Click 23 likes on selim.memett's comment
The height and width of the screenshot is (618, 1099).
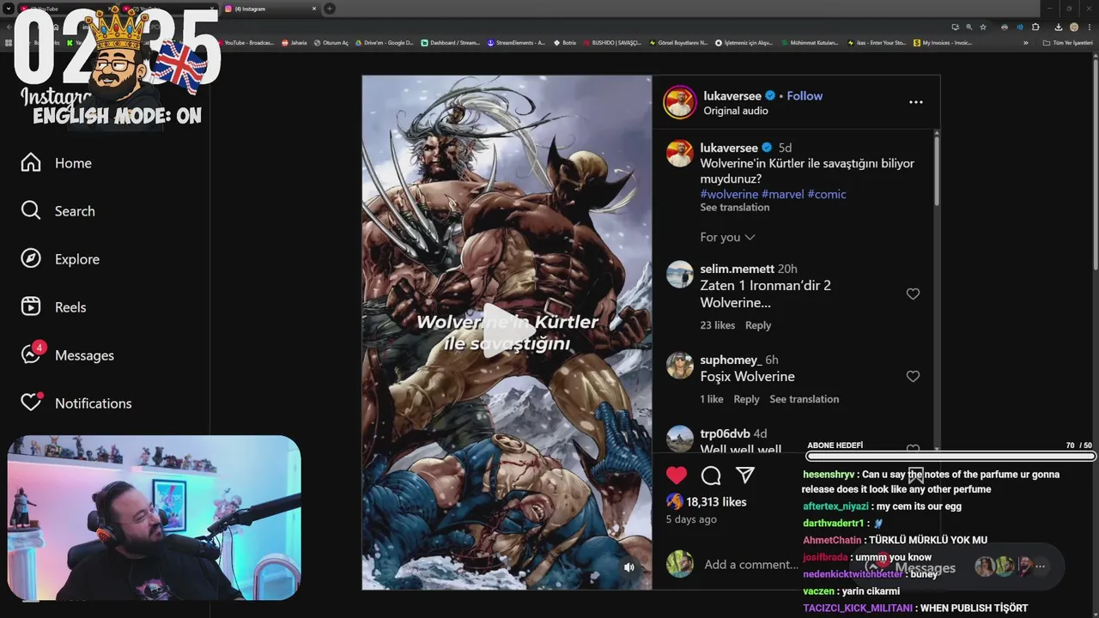[x=717, y=325]
